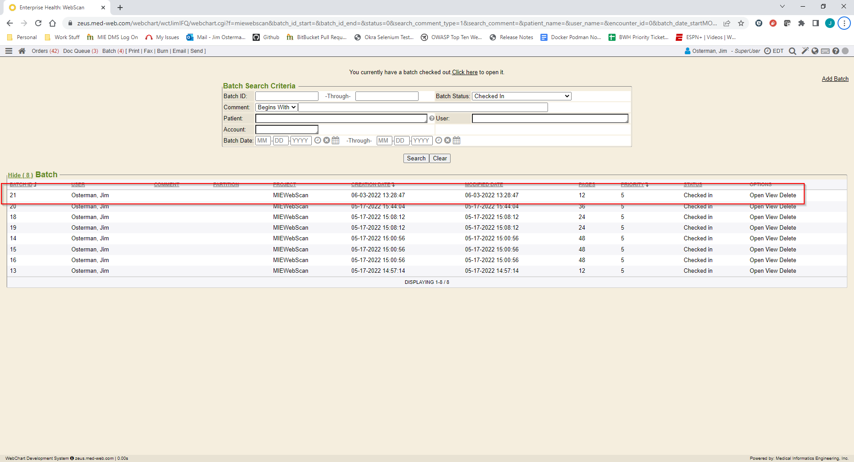Click the start Batch Date MM field
Viewport: 854px width, 462px height.
263,140
